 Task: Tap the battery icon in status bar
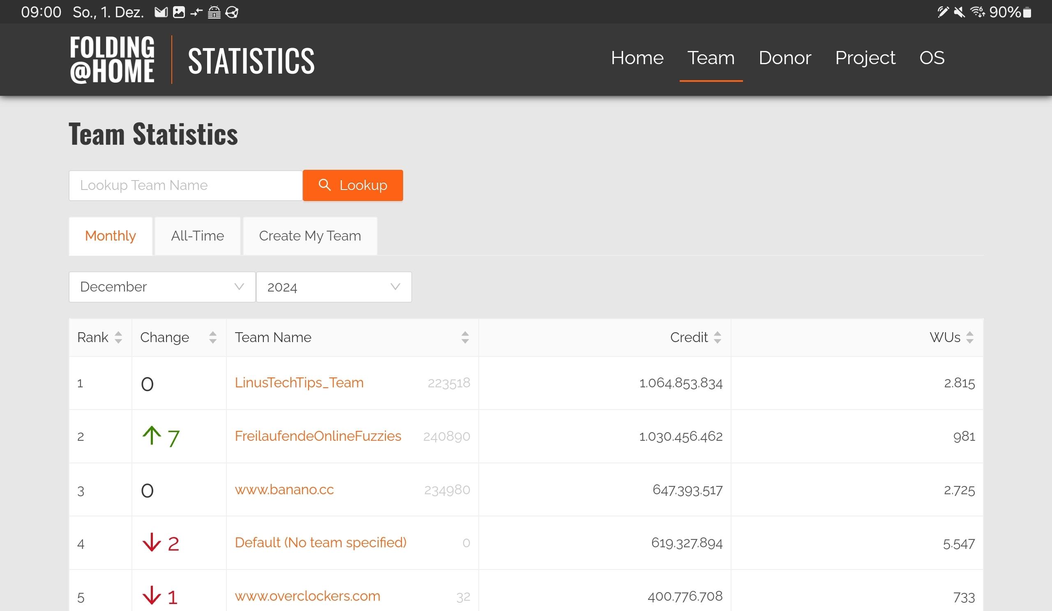click(x=1027, y=12)
